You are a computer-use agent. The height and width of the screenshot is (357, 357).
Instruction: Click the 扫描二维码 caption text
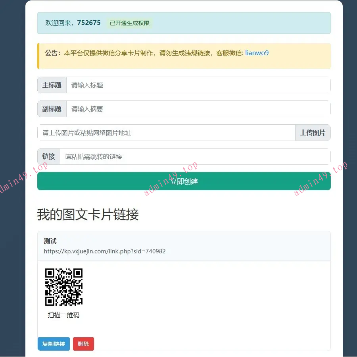click(x=63, y=315)
